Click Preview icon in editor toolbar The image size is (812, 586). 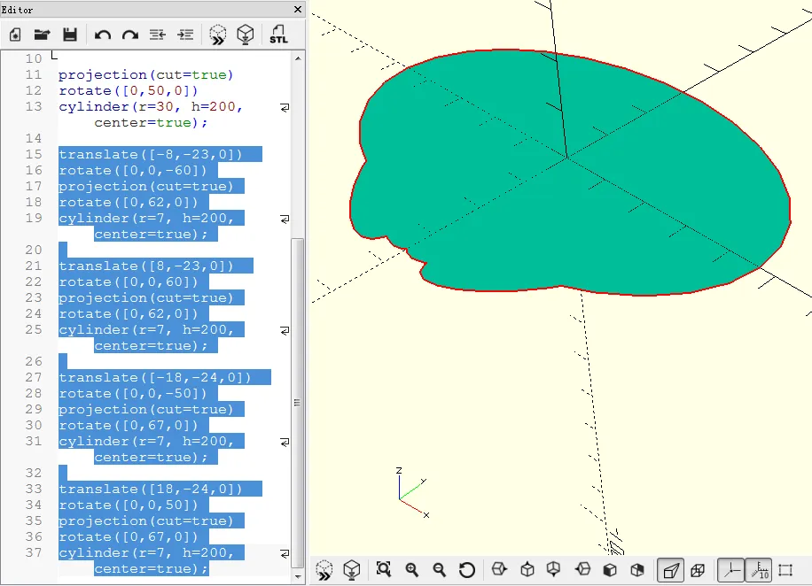point(217,35)
